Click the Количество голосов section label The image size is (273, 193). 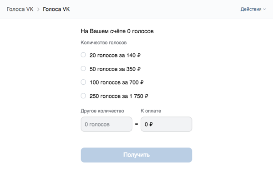[x=103, y=43]
